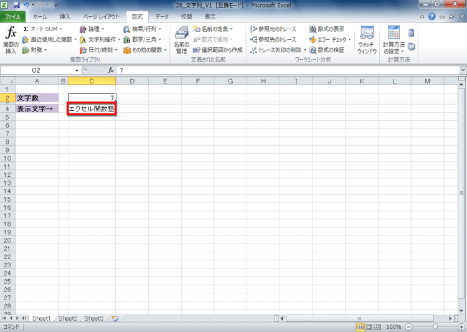Viewport: 467px width, 332px height.
Task: Open Date & Time (日付/時刻) functions
Action: [x=98, y=50]
